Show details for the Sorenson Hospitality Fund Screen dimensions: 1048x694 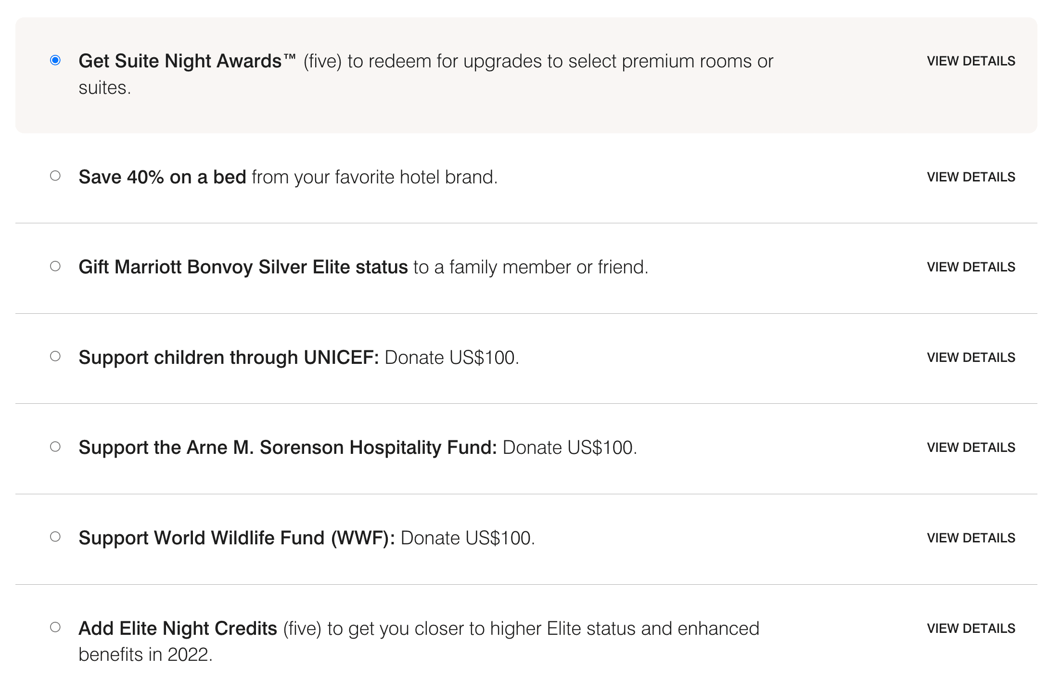(x=971, y=448)
